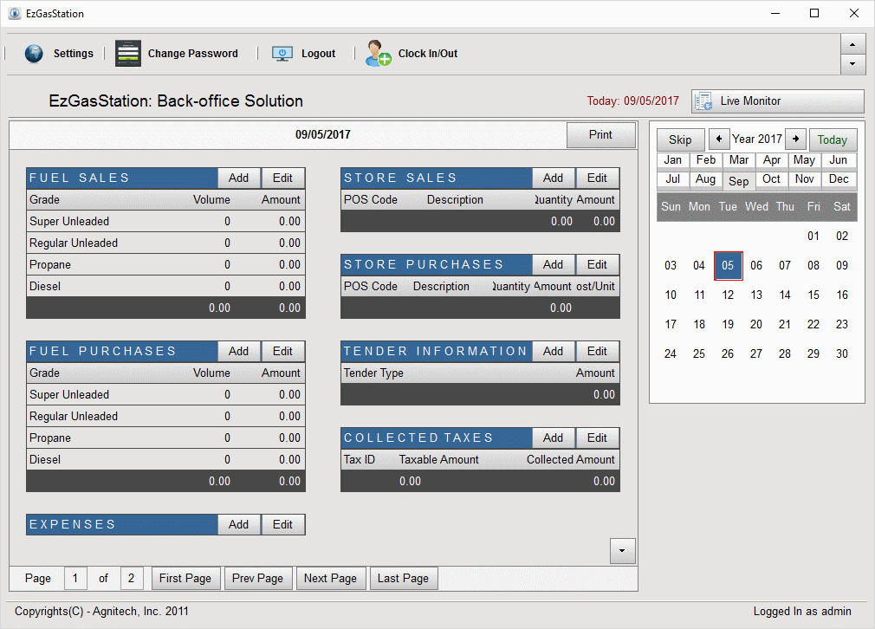
Task: Click Diesel row in Fuel Purchases
Action: 165,460
